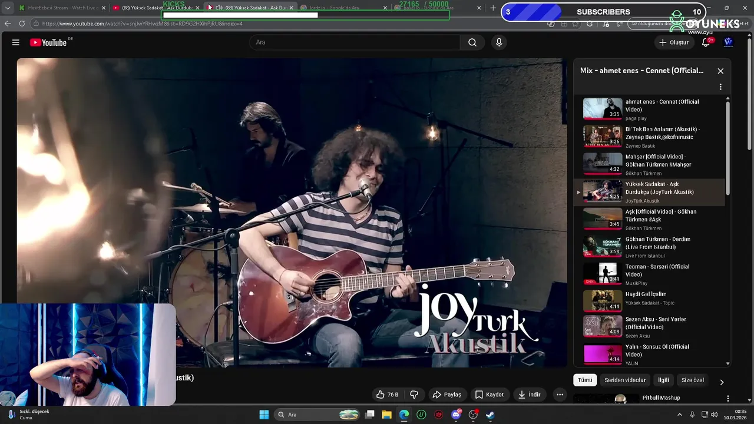Open the account avatar menu
This screenshot has height=424, width=754.
(728, 42)
